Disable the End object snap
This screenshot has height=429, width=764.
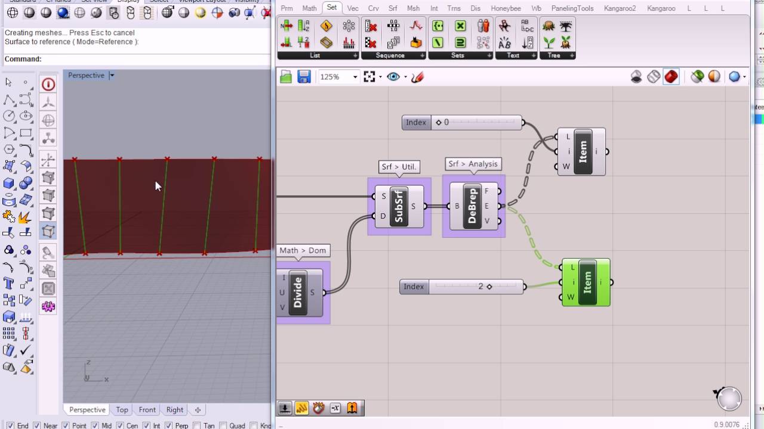pyautogui.click(x=10, y=425)
